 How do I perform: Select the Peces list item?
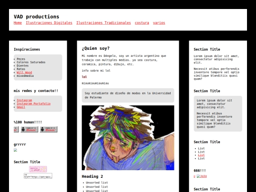coord(21,59)
